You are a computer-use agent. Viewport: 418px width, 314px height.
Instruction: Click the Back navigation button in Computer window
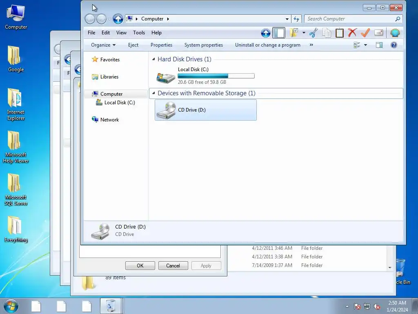[x=90, y=19]
